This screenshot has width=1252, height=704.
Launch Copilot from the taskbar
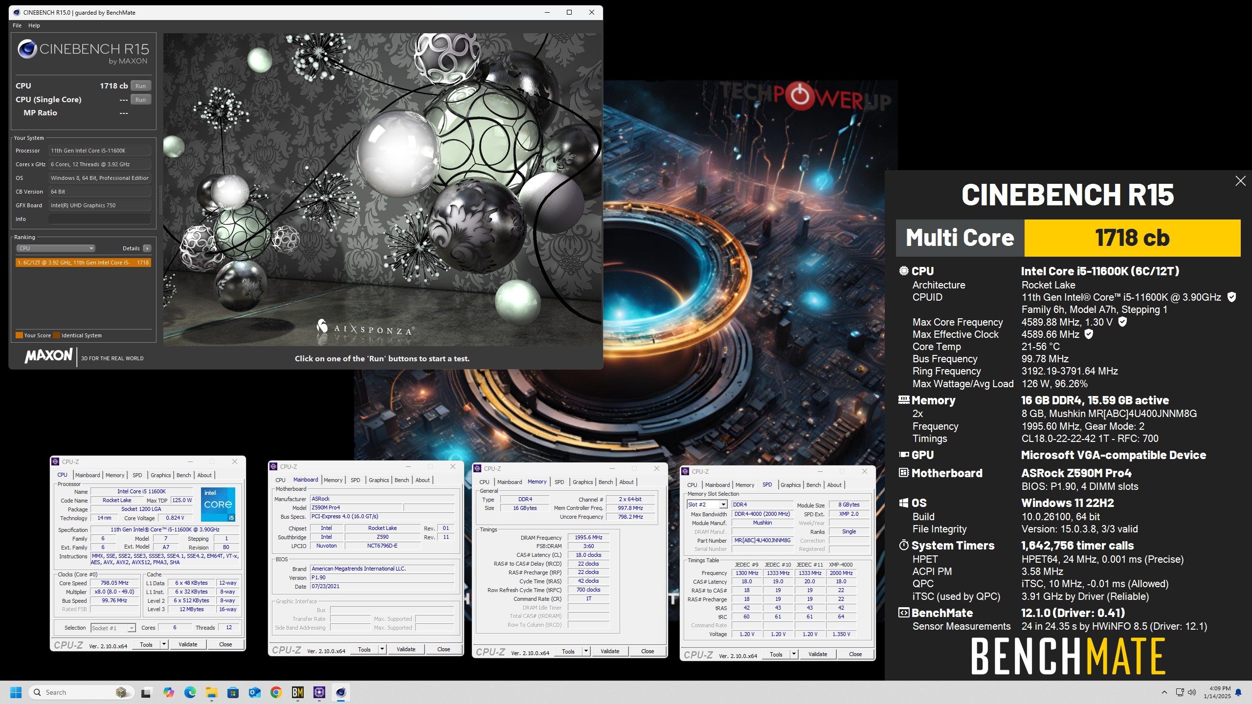[168, 692]
